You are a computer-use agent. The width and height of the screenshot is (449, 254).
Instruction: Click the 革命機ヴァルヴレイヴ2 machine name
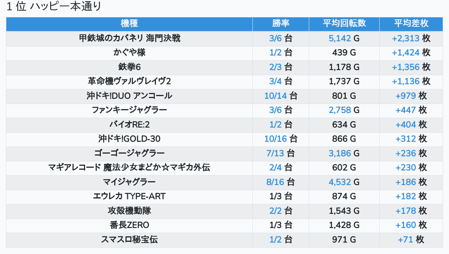(x=129, y=81)
